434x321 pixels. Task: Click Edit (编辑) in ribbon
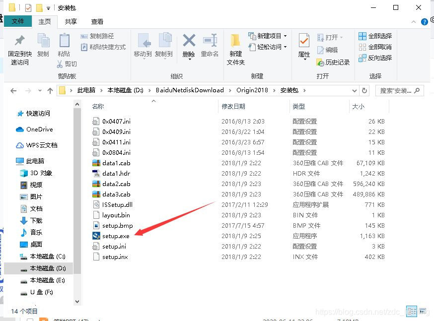pos(327,50)
